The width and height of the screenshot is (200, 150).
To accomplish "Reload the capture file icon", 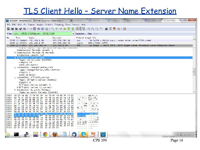I will click(x=42, y=29).
